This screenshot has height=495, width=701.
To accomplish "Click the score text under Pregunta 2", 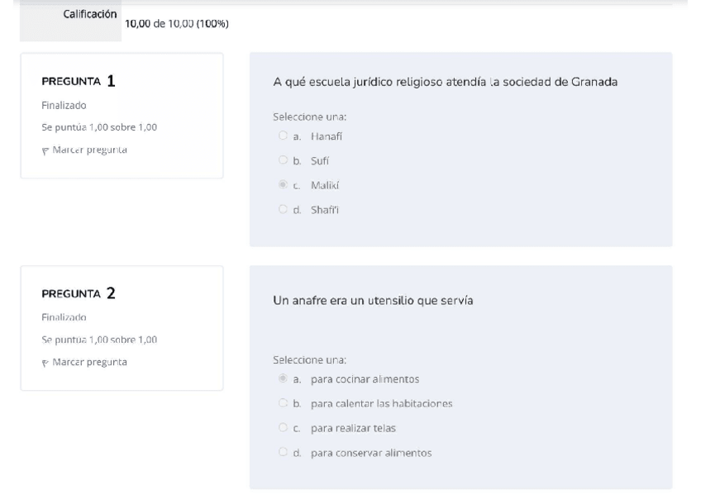I will click(99, 340).
